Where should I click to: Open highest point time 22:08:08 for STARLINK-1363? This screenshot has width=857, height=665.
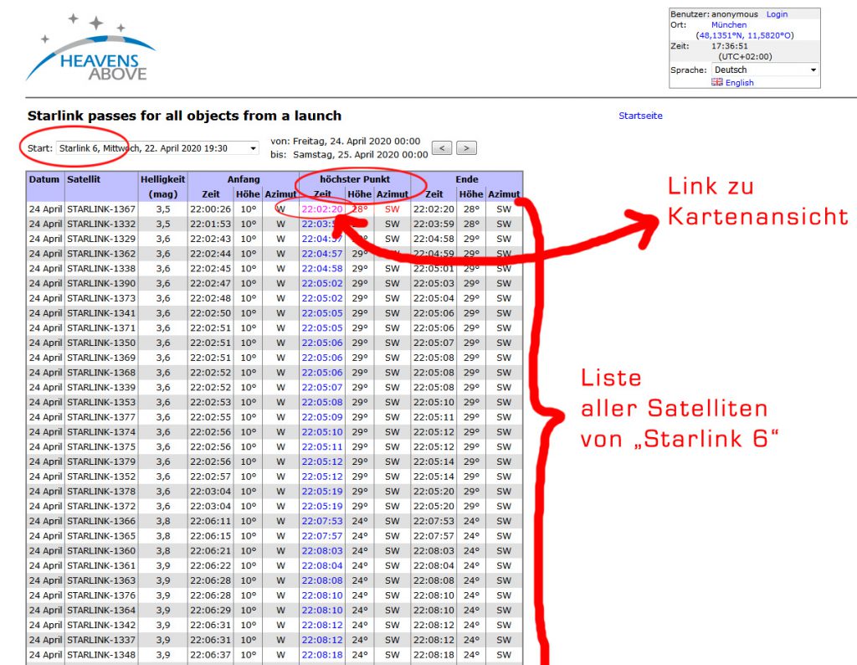point(322,580)
